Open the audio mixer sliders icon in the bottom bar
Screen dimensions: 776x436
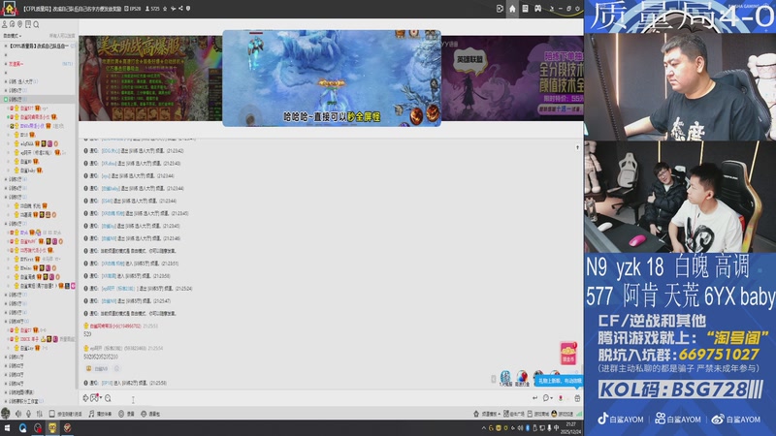point(39,414)
